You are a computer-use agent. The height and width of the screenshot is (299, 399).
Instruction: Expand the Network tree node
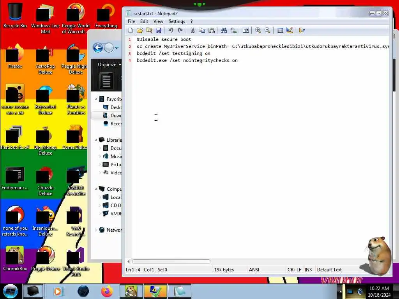[96, 230]
